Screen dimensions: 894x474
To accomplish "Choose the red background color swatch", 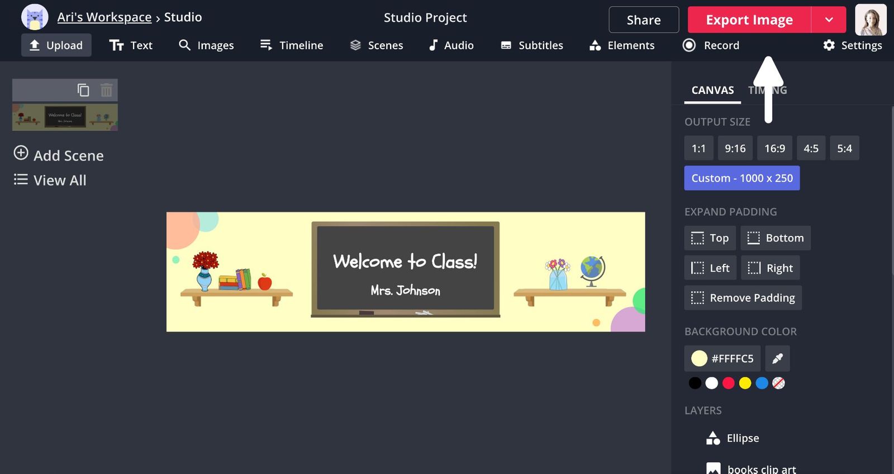I will click(728, 383).
